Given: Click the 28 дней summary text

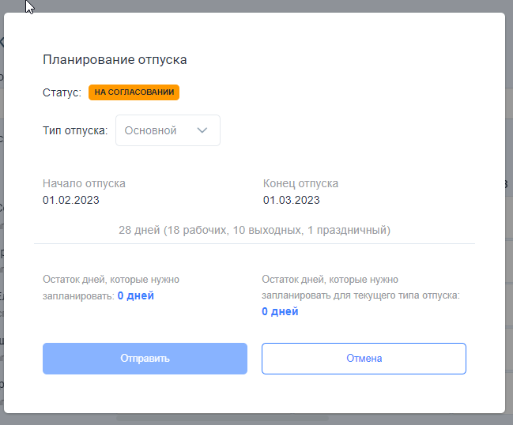Looking at the screenshot, I should click(x=255, y=230).
